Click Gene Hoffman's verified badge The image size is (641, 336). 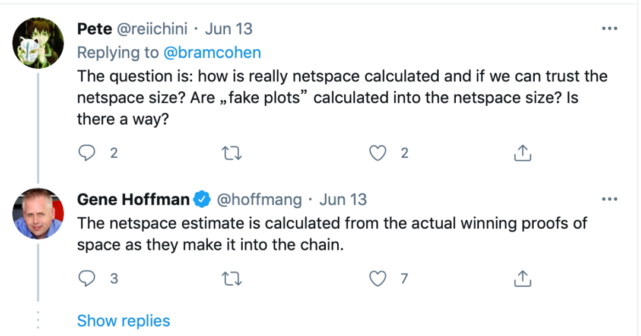pyautogui.click(x=202, y=199)
